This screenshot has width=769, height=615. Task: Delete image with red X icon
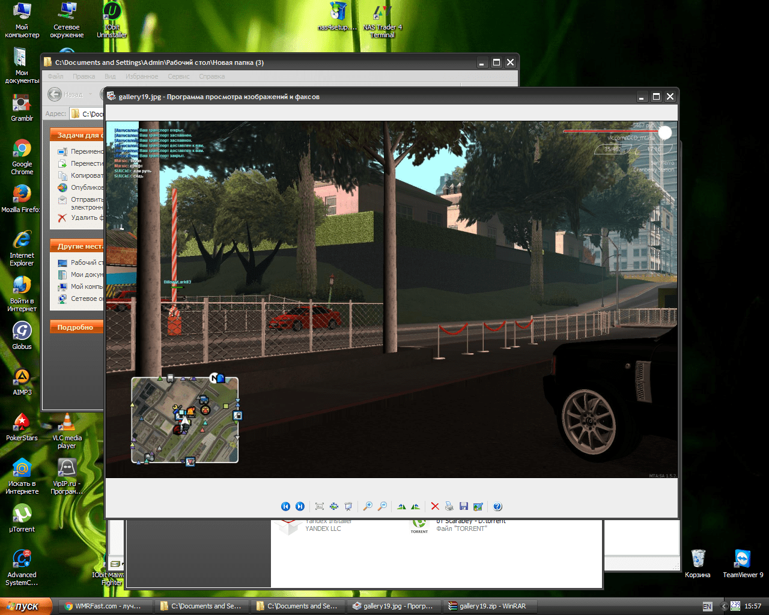click(435, 506)
